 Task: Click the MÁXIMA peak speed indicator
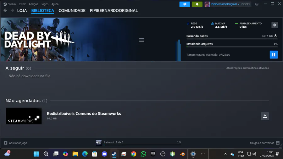point(219,25)
